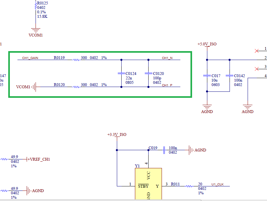Click the no-connect cross on pin 1

click(x=257, y=51)
